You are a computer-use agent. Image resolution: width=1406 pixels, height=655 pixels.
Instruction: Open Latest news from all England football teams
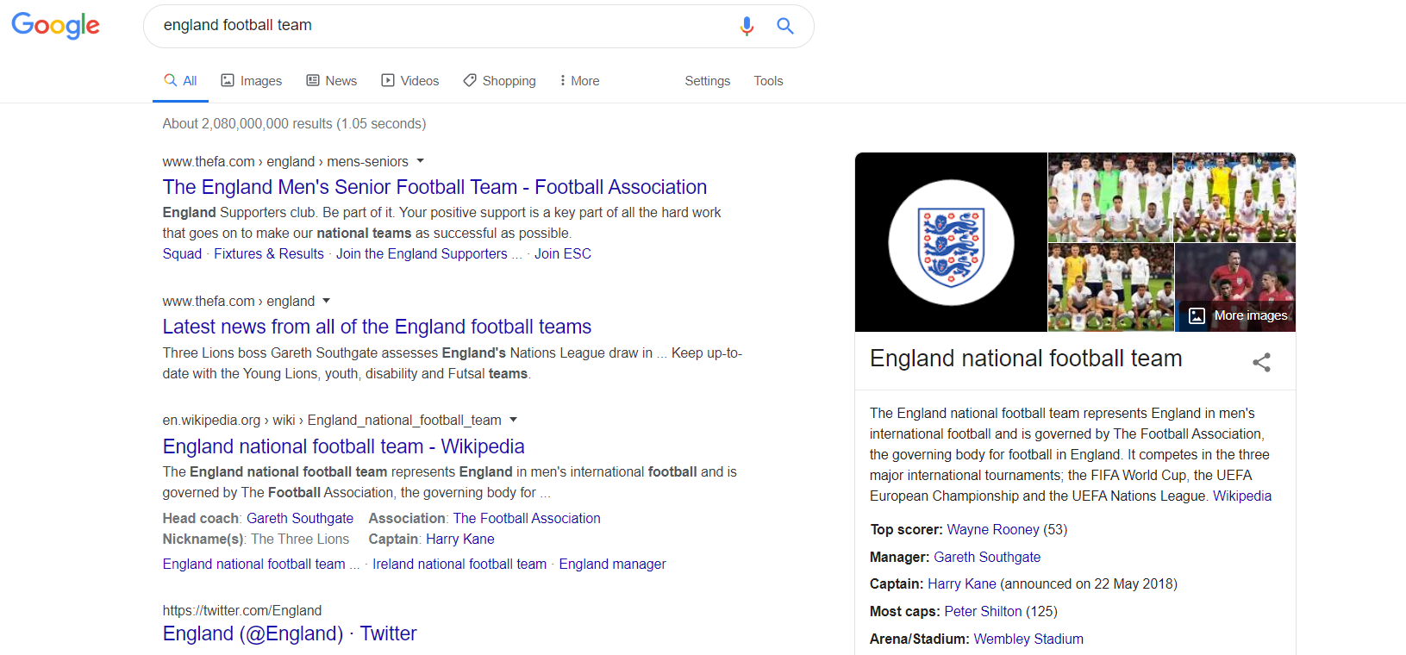point(377,327)
